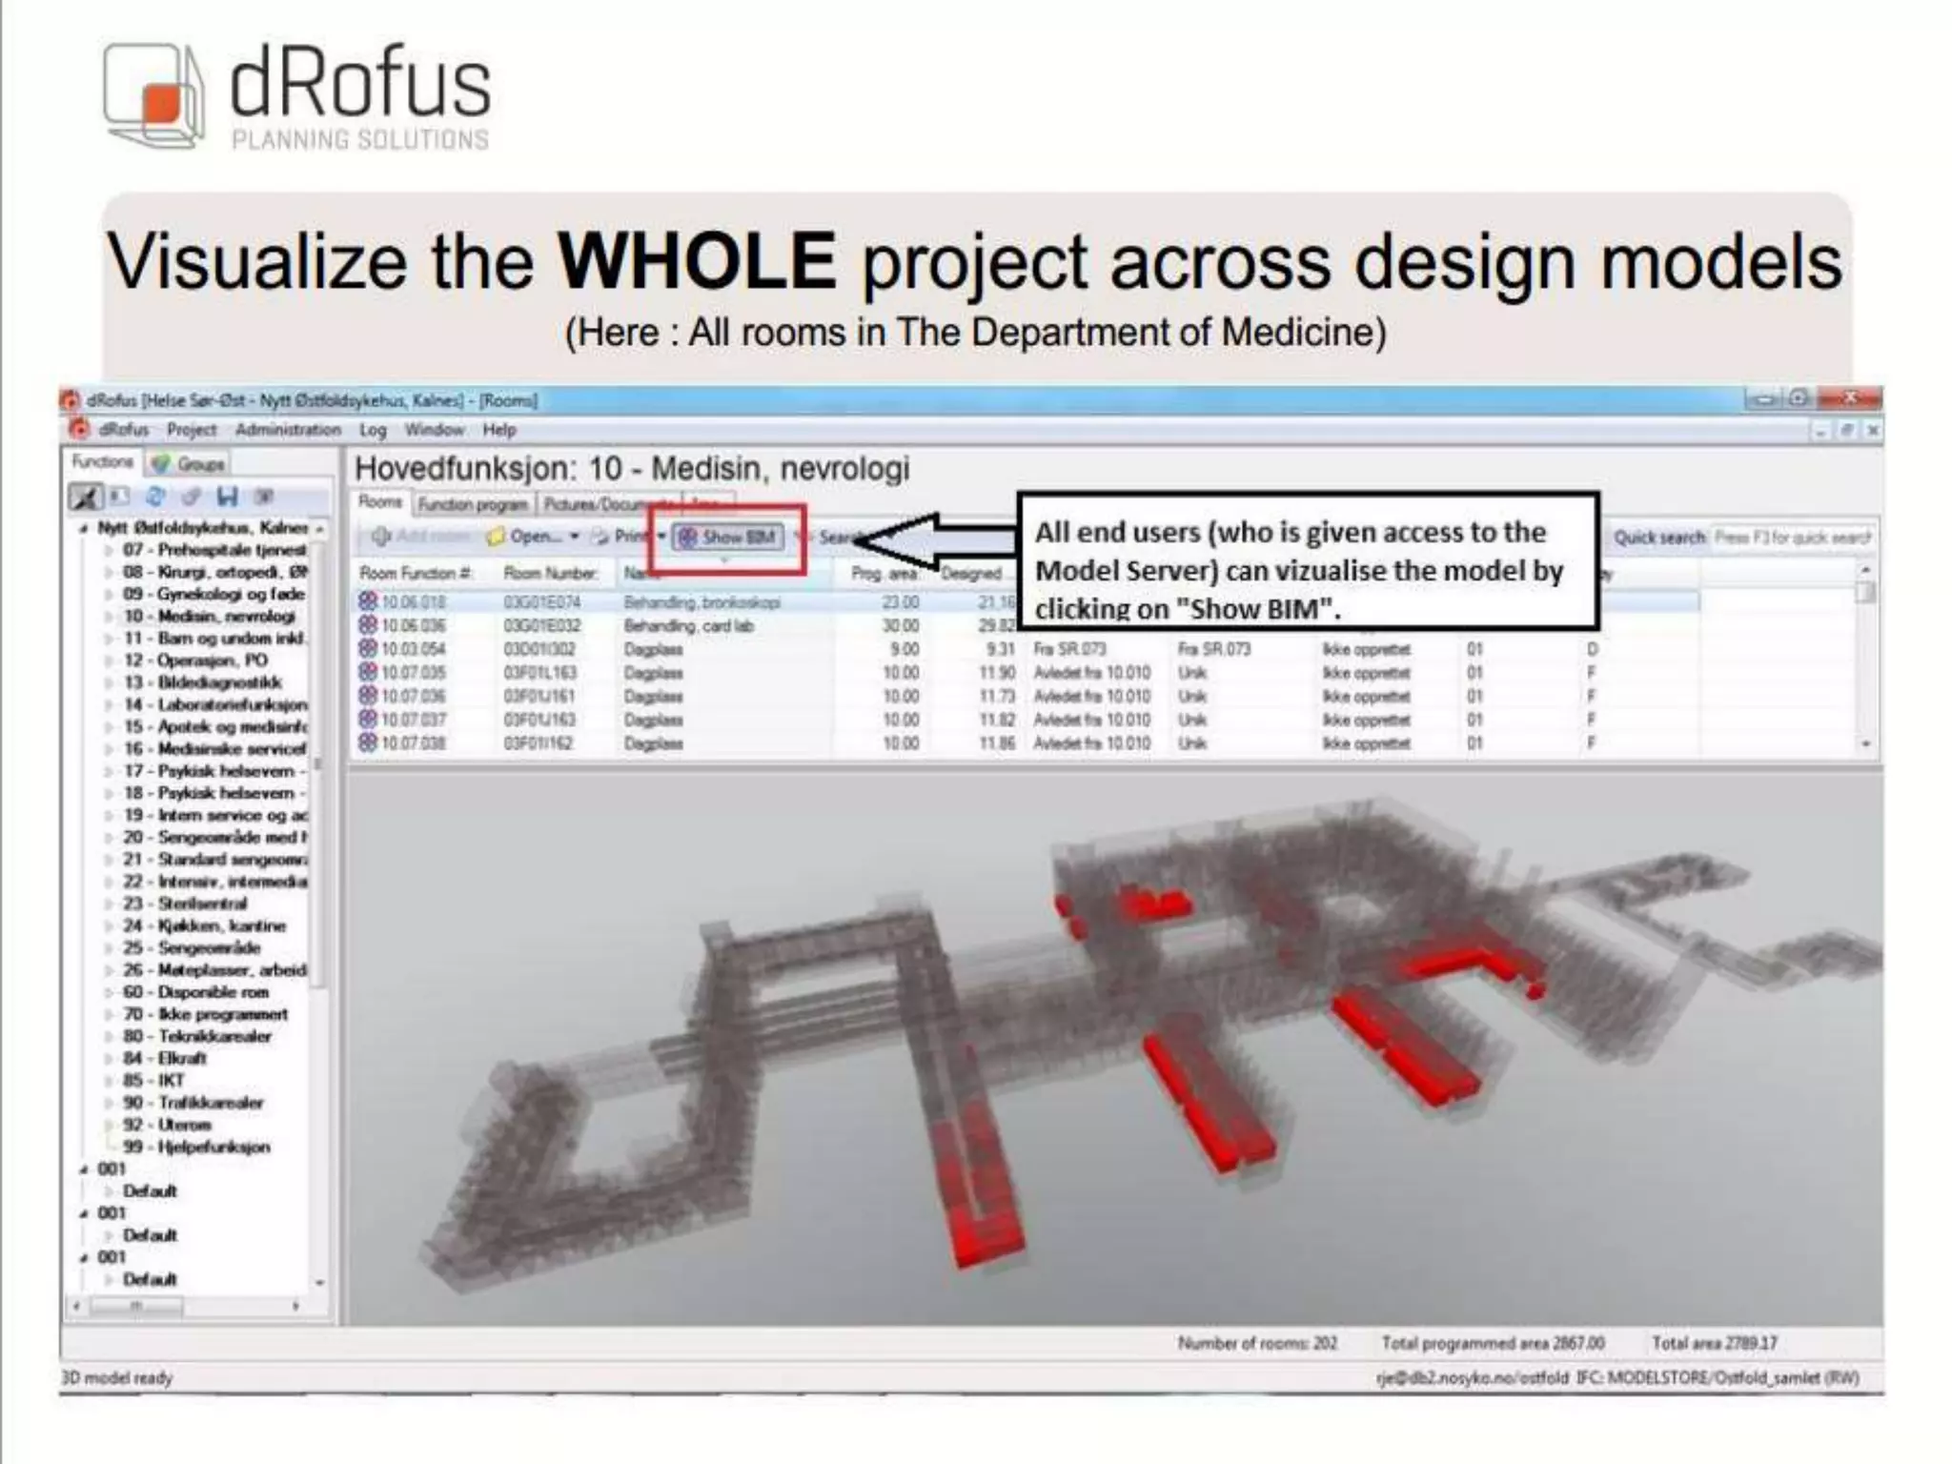1952x1464 pixels.
Task: Click room icon beside 10.06.036 row
Action: coord(368,625)
